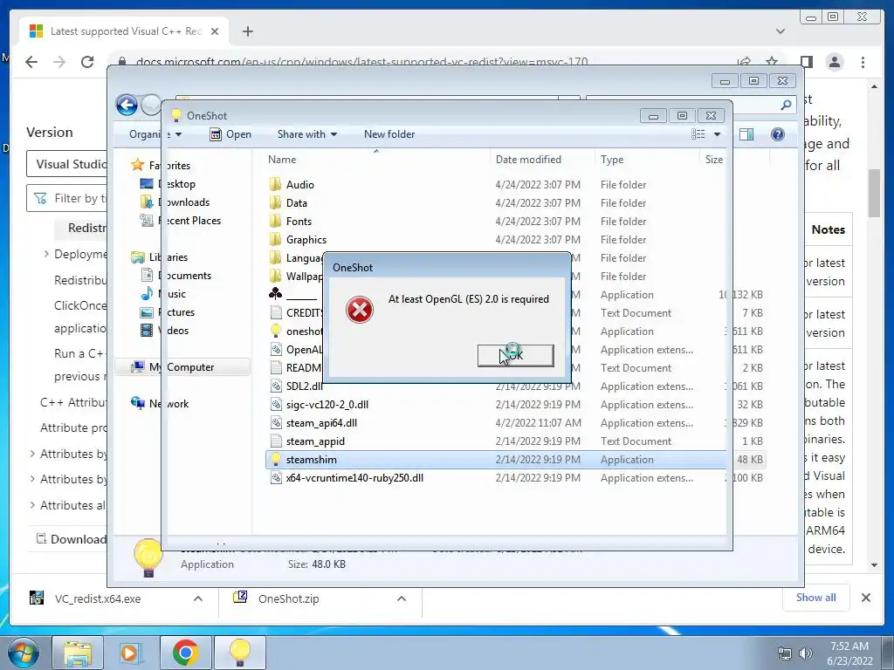894x670 pixels.
Task: Select x64-vcruntime140-ruby250.dll
Action: point(354,478)
